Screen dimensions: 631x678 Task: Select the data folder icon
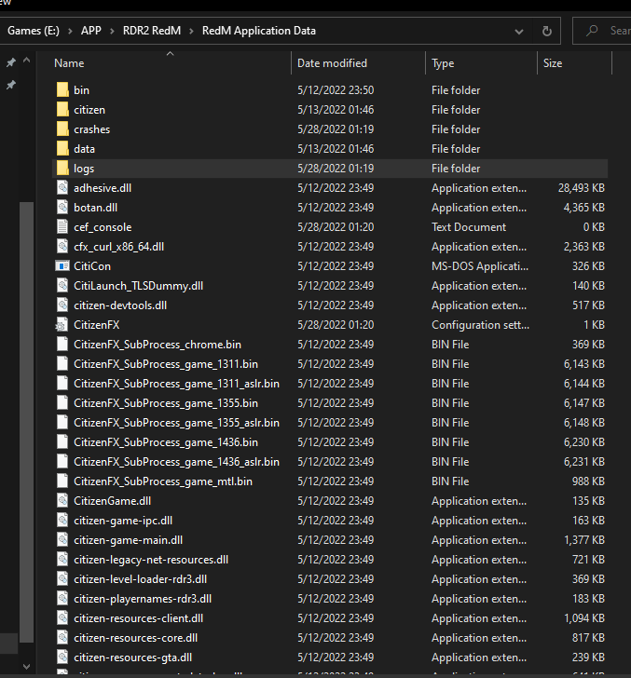tap(62, 149)
